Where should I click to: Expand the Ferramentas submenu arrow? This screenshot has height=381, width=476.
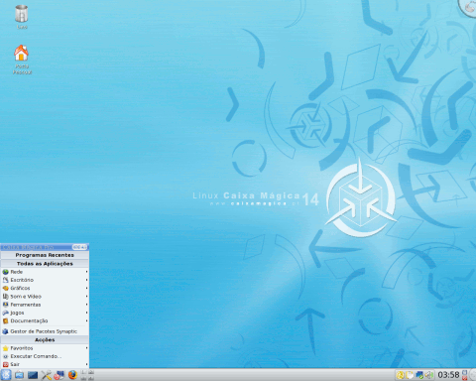[x=86, y=305]
